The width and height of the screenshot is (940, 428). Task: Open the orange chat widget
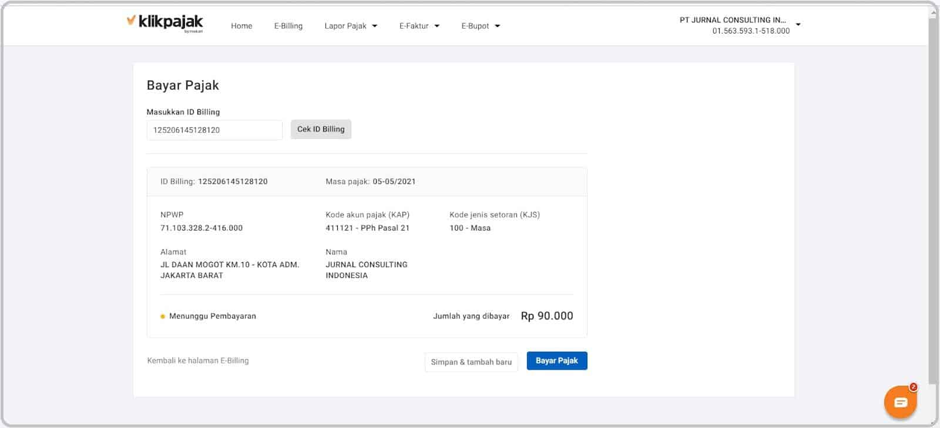900,402
